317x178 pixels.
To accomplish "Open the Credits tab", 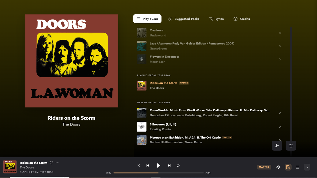I will pos(242,19).
